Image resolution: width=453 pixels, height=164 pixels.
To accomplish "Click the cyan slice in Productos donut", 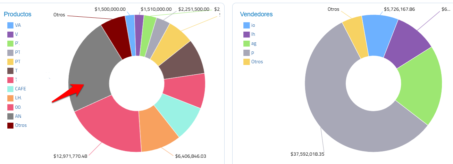I will 177,116.
